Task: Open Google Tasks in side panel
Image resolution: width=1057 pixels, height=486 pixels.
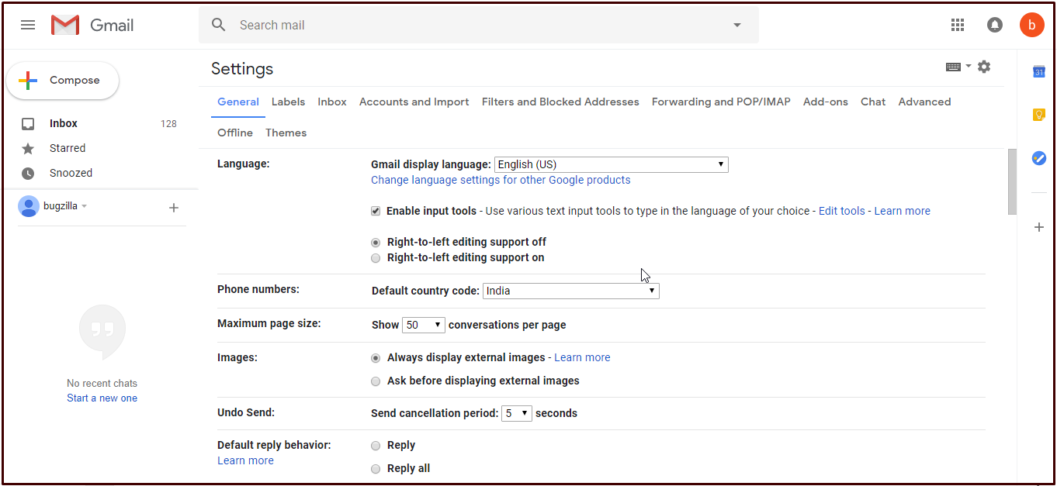Action: pyautogui.click(x=1038, y=158)
